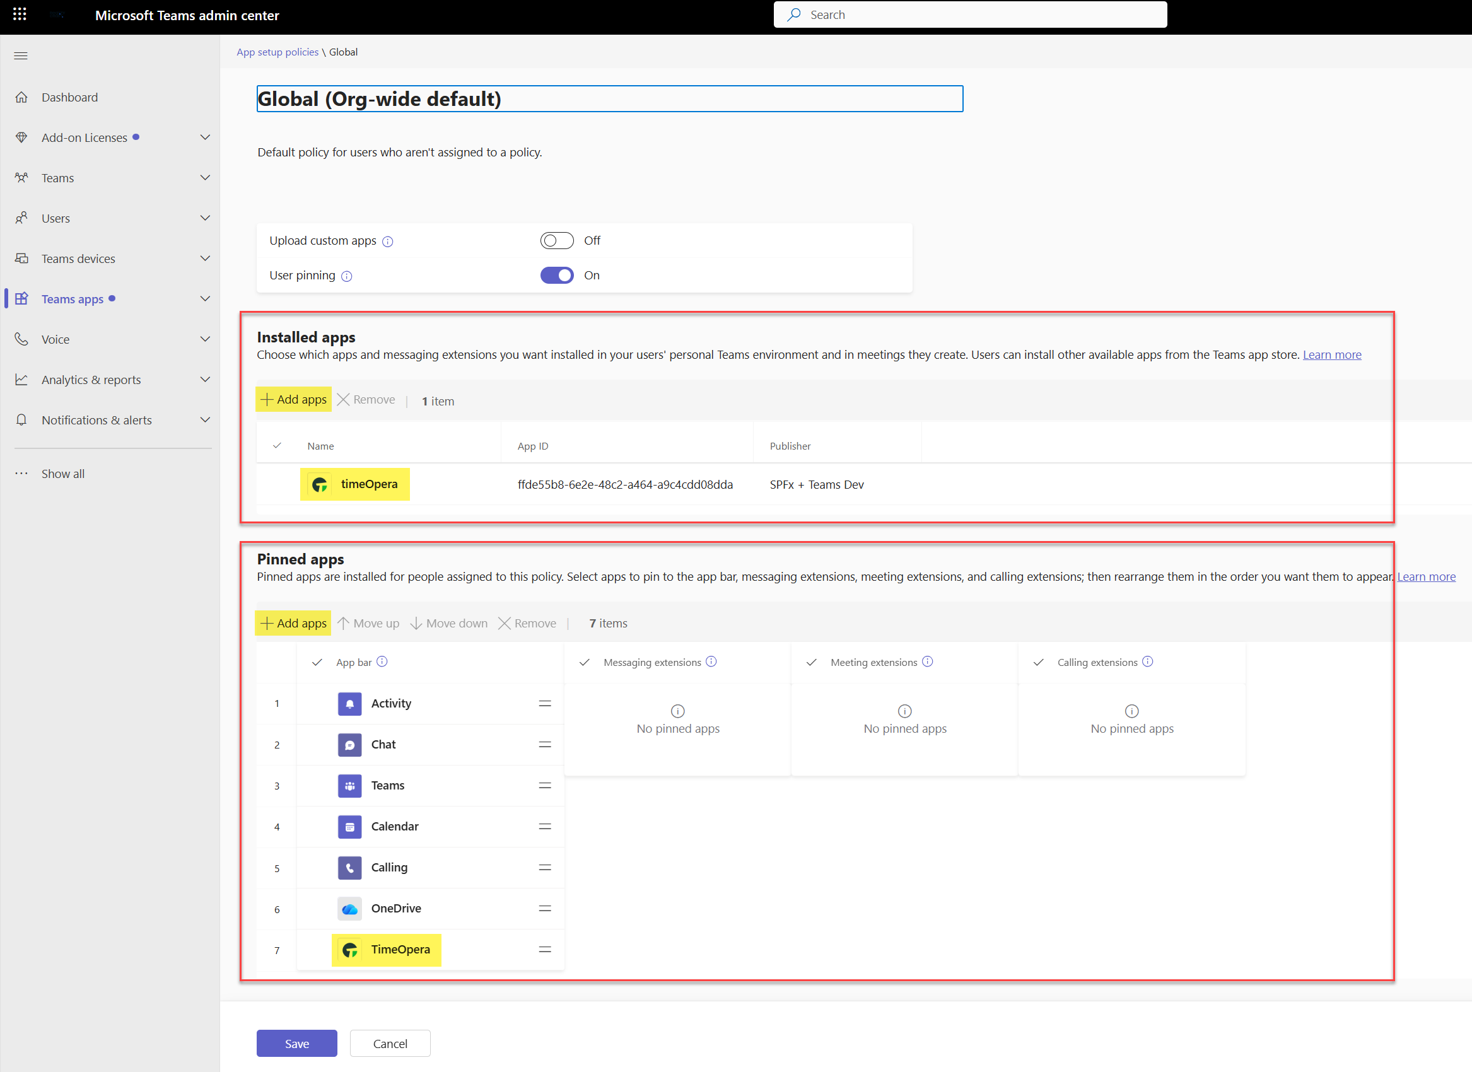Click the Analytics & reports chart icon
Viewport: 1472px width, 1072px height.
pos(21,380)
